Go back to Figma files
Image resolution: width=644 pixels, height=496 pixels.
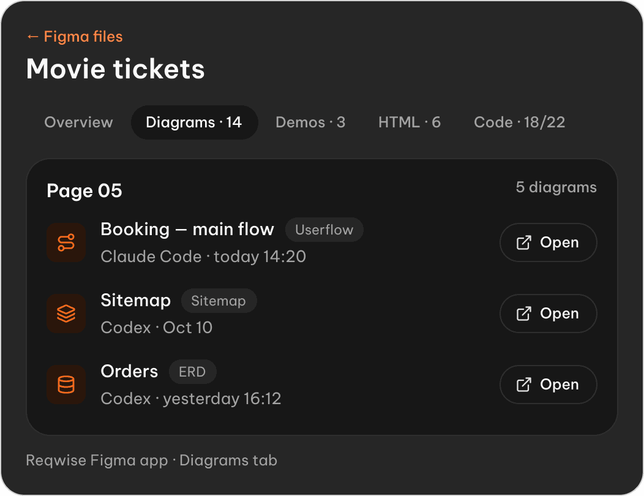point(74,37)
